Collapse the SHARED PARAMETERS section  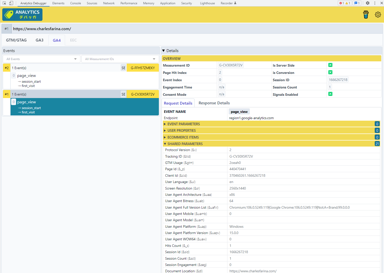185,144
